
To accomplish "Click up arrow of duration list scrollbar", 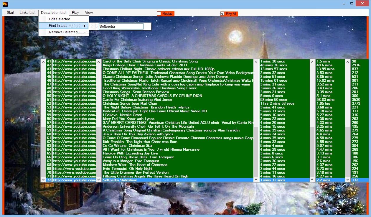I will pos(312,62).
